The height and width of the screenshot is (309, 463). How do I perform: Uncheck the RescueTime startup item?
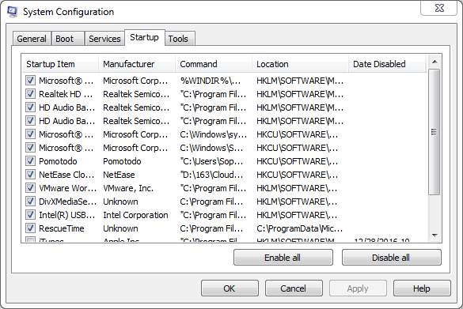point(30,228)
